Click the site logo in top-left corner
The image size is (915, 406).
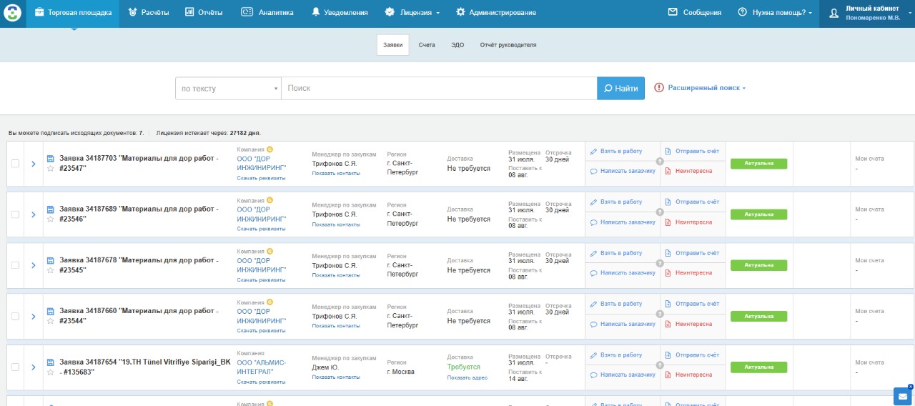[x=13, y=13]
